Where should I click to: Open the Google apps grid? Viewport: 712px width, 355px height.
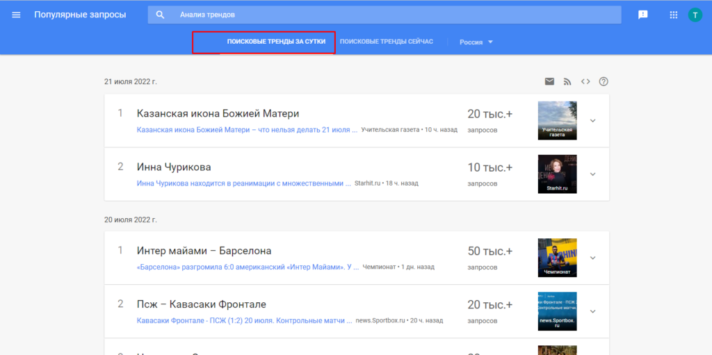tap(673, 15)
